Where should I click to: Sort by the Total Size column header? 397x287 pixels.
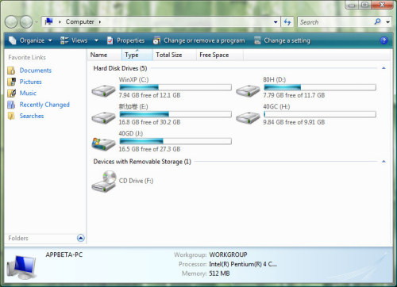175,55
